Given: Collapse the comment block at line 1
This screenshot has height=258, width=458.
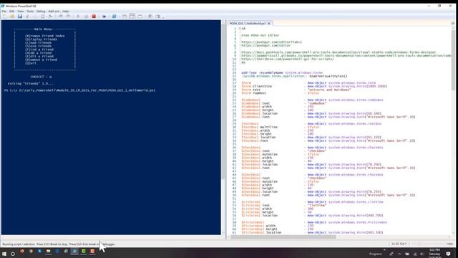Looking at the screenshot, I should point(240,29).
